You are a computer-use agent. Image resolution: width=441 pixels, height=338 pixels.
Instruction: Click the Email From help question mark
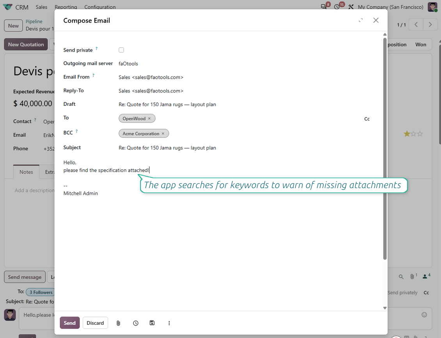click(x=93, y=75)
